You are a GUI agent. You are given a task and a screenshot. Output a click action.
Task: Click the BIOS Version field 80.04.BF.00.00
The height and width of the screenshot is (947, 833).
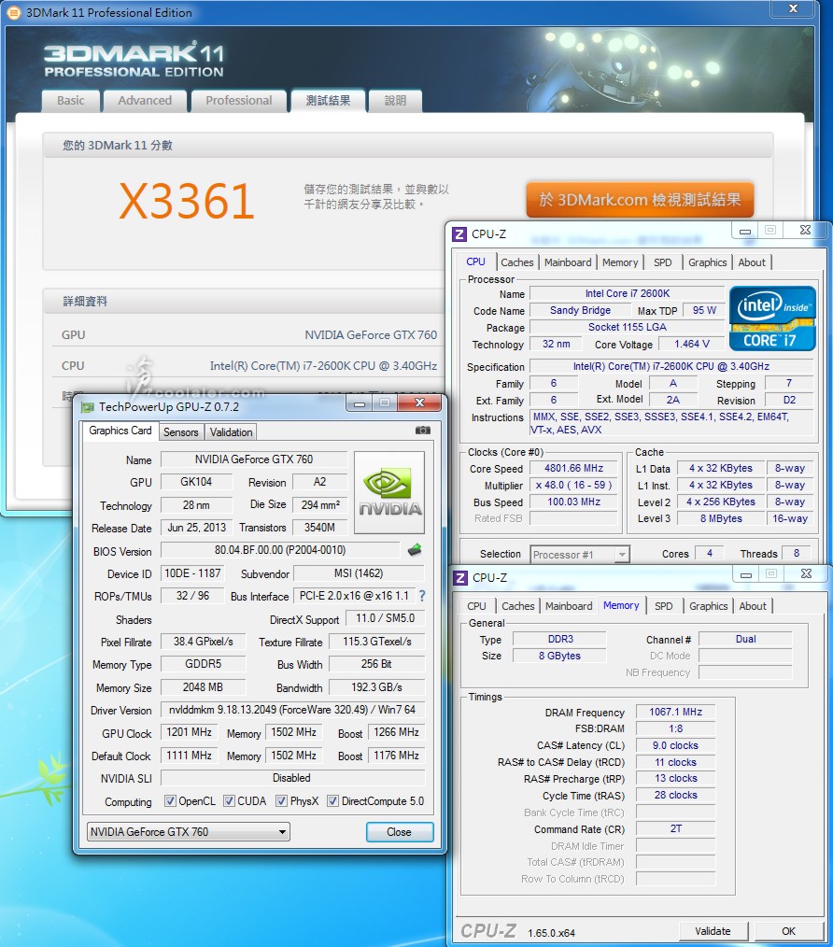[280, 550]
